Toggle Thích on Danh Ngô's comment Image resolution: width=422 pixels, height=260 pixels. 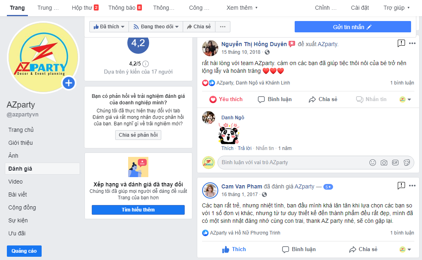(228, 148)
